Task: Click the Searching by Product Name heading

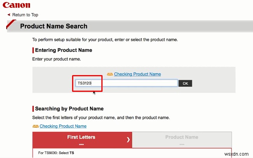Action: [69, 109]
